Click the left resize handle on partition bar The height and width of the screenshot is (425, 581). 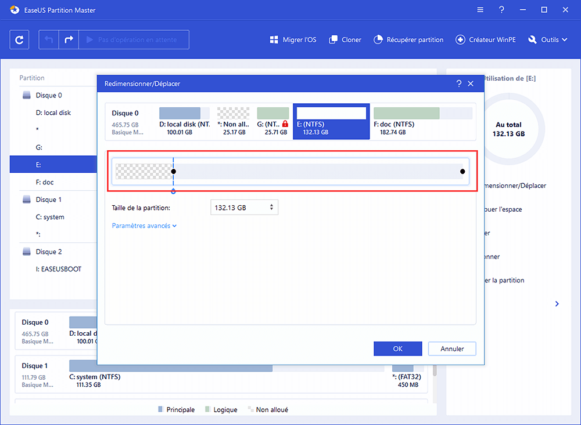173,172
